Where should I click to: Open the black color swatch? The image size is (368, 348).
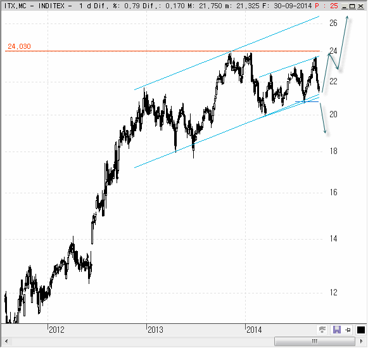pos(361,330)
